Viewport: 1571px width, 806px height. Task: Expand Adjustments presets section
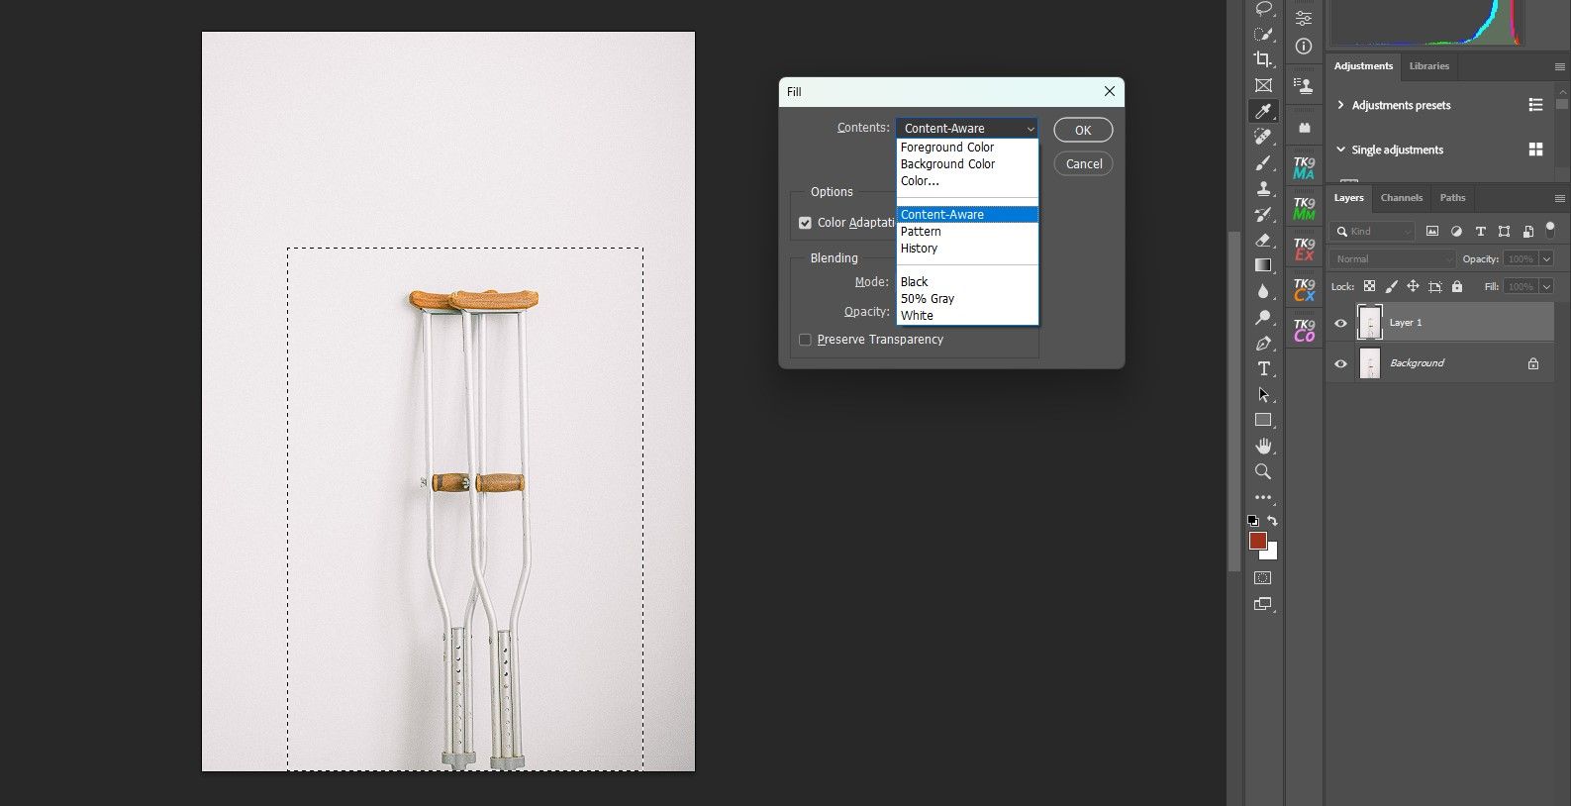point(1340,105)
